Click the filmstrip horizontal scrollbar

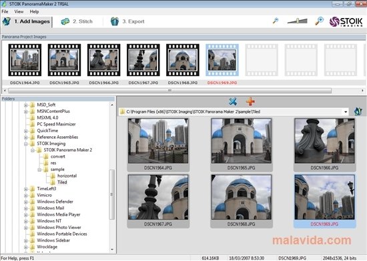[x=170, y=90]
